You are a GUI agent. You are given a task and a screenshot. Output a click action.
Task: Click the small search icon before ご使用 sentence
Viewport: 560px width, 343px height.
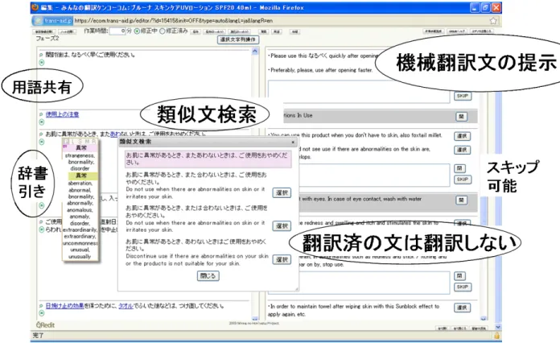(x=41, y=222)
